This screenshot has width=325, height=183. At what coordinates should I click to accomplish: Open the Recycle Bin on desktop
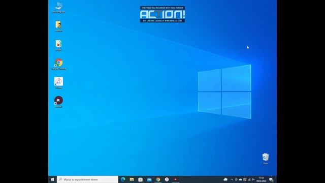[x=266, y=159]
